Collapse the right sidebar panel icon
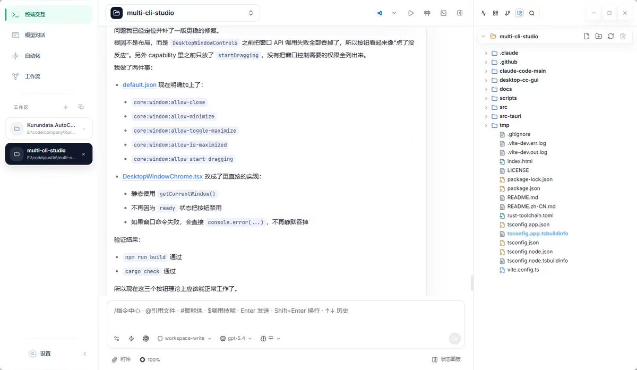 tap(460, 13)
